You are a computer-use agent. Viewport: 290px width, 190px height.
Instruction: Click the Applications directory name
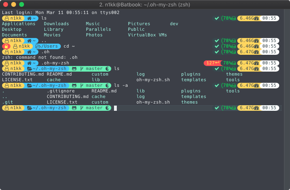19,24
